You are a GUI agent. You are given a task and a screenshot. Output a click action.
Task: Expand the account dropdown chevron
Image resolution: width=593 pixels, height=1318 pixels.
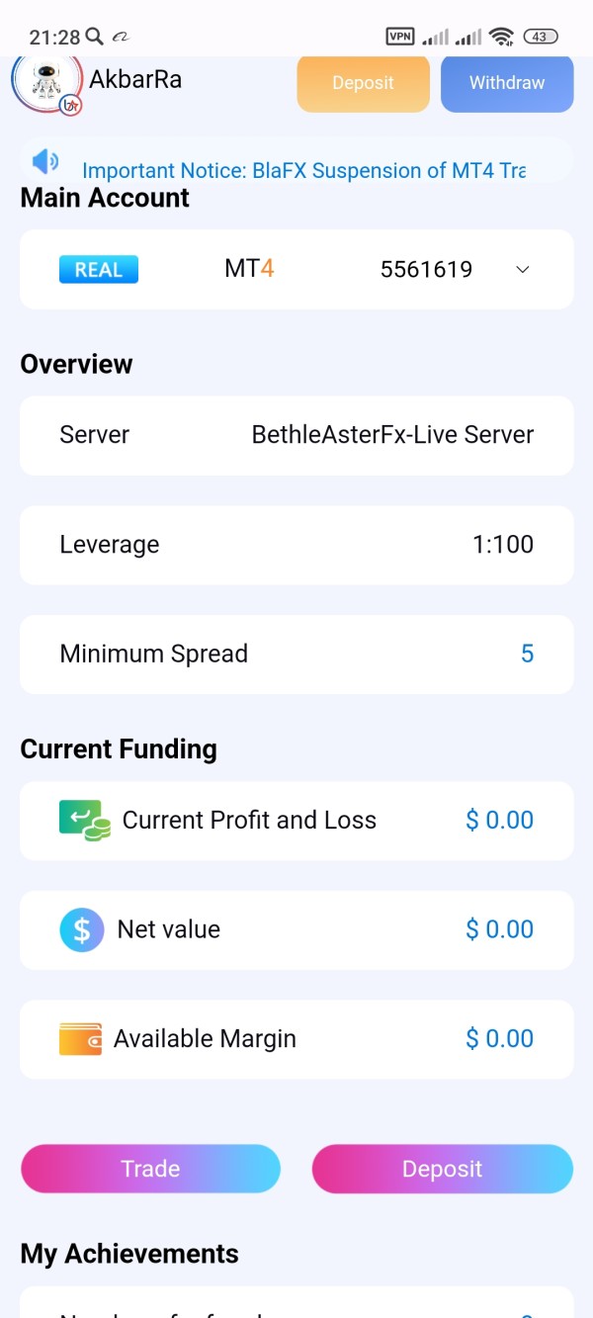[x=523, y=270]
